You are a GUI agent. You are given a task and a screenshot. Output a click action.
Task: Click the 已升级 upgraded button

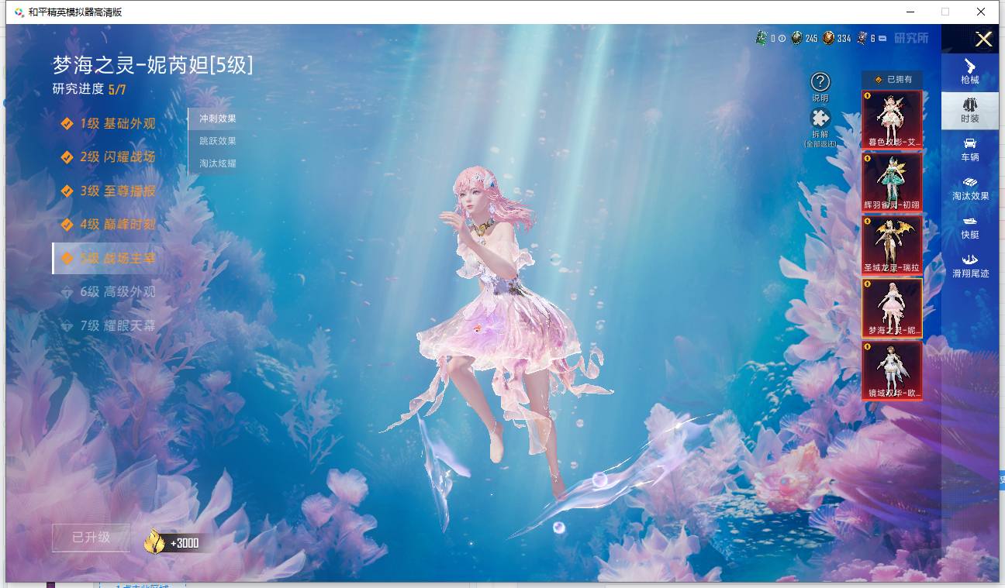pyautogui.click(x=92, y=538)
